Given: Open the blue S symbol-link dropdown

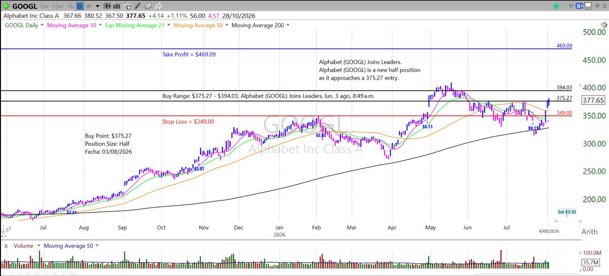Looking at the screenshot, I should (x=579, y=6).
